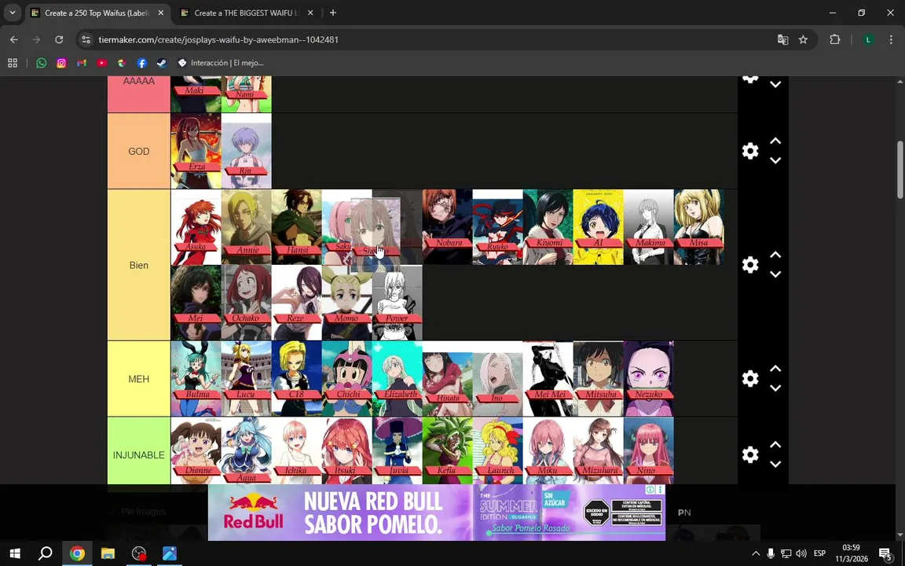Select Aqua image in INJUNABLE tier
The image size is (905, 566).
tap(246, 451)
